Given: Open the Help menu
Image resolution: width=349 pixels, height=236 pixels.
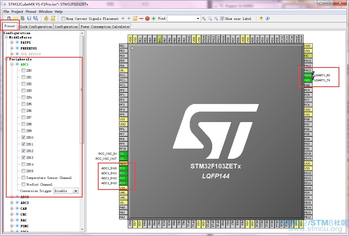Looking at the screenshot, I should (x=59, y=12).
